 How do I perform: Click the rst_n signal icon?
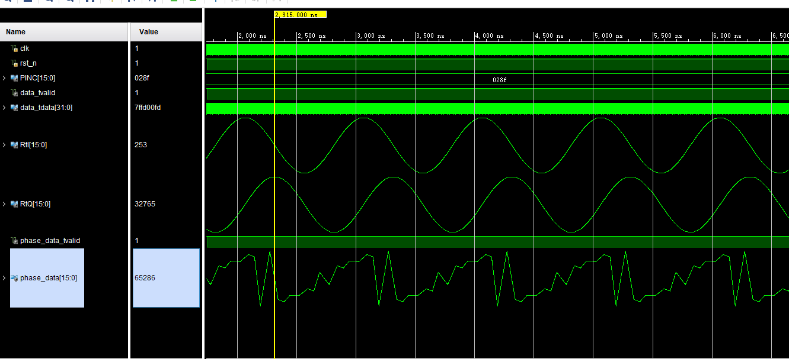[x=15, y=63]
